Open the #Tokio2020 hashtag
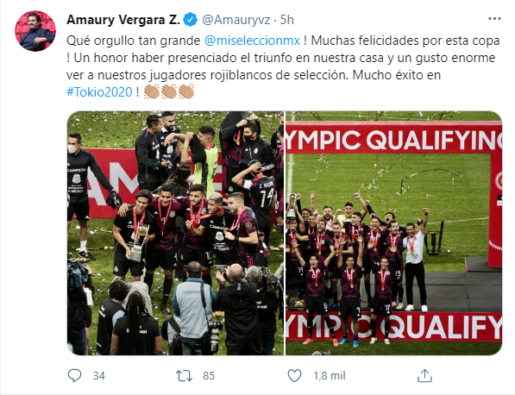Image resolution: width=515 pixels, height=395 pixels. pyautogui.click(x=99, y=92)
